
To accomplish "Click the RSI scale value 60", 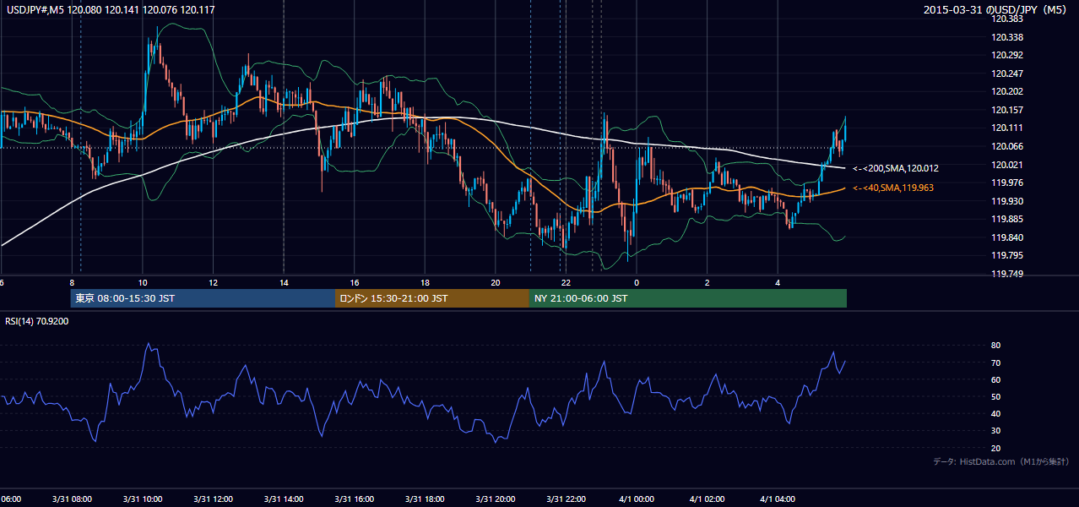I will click(x=995, y=379).
